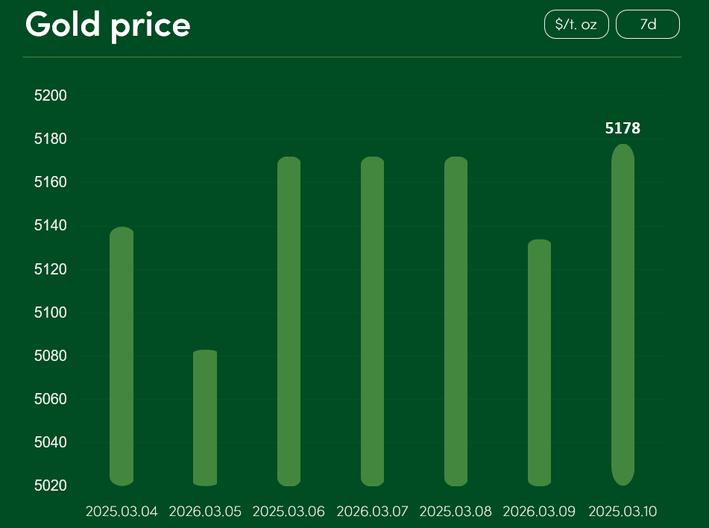
Task: Click the $/t. oz unit button
Action: coord(576,24)
